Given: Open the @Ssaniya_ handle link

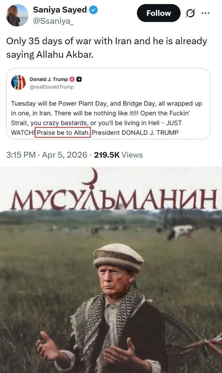Looking at the screenshot, I should pyautogui.click(x=53, y=21).
